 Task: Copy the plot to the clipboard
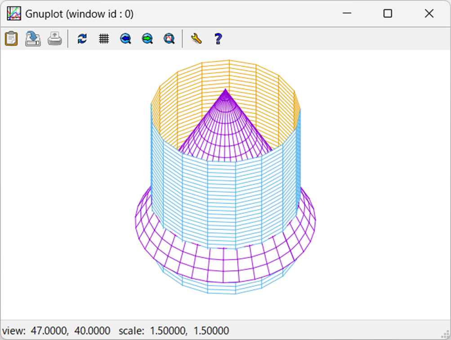click(x=11, y=39)
